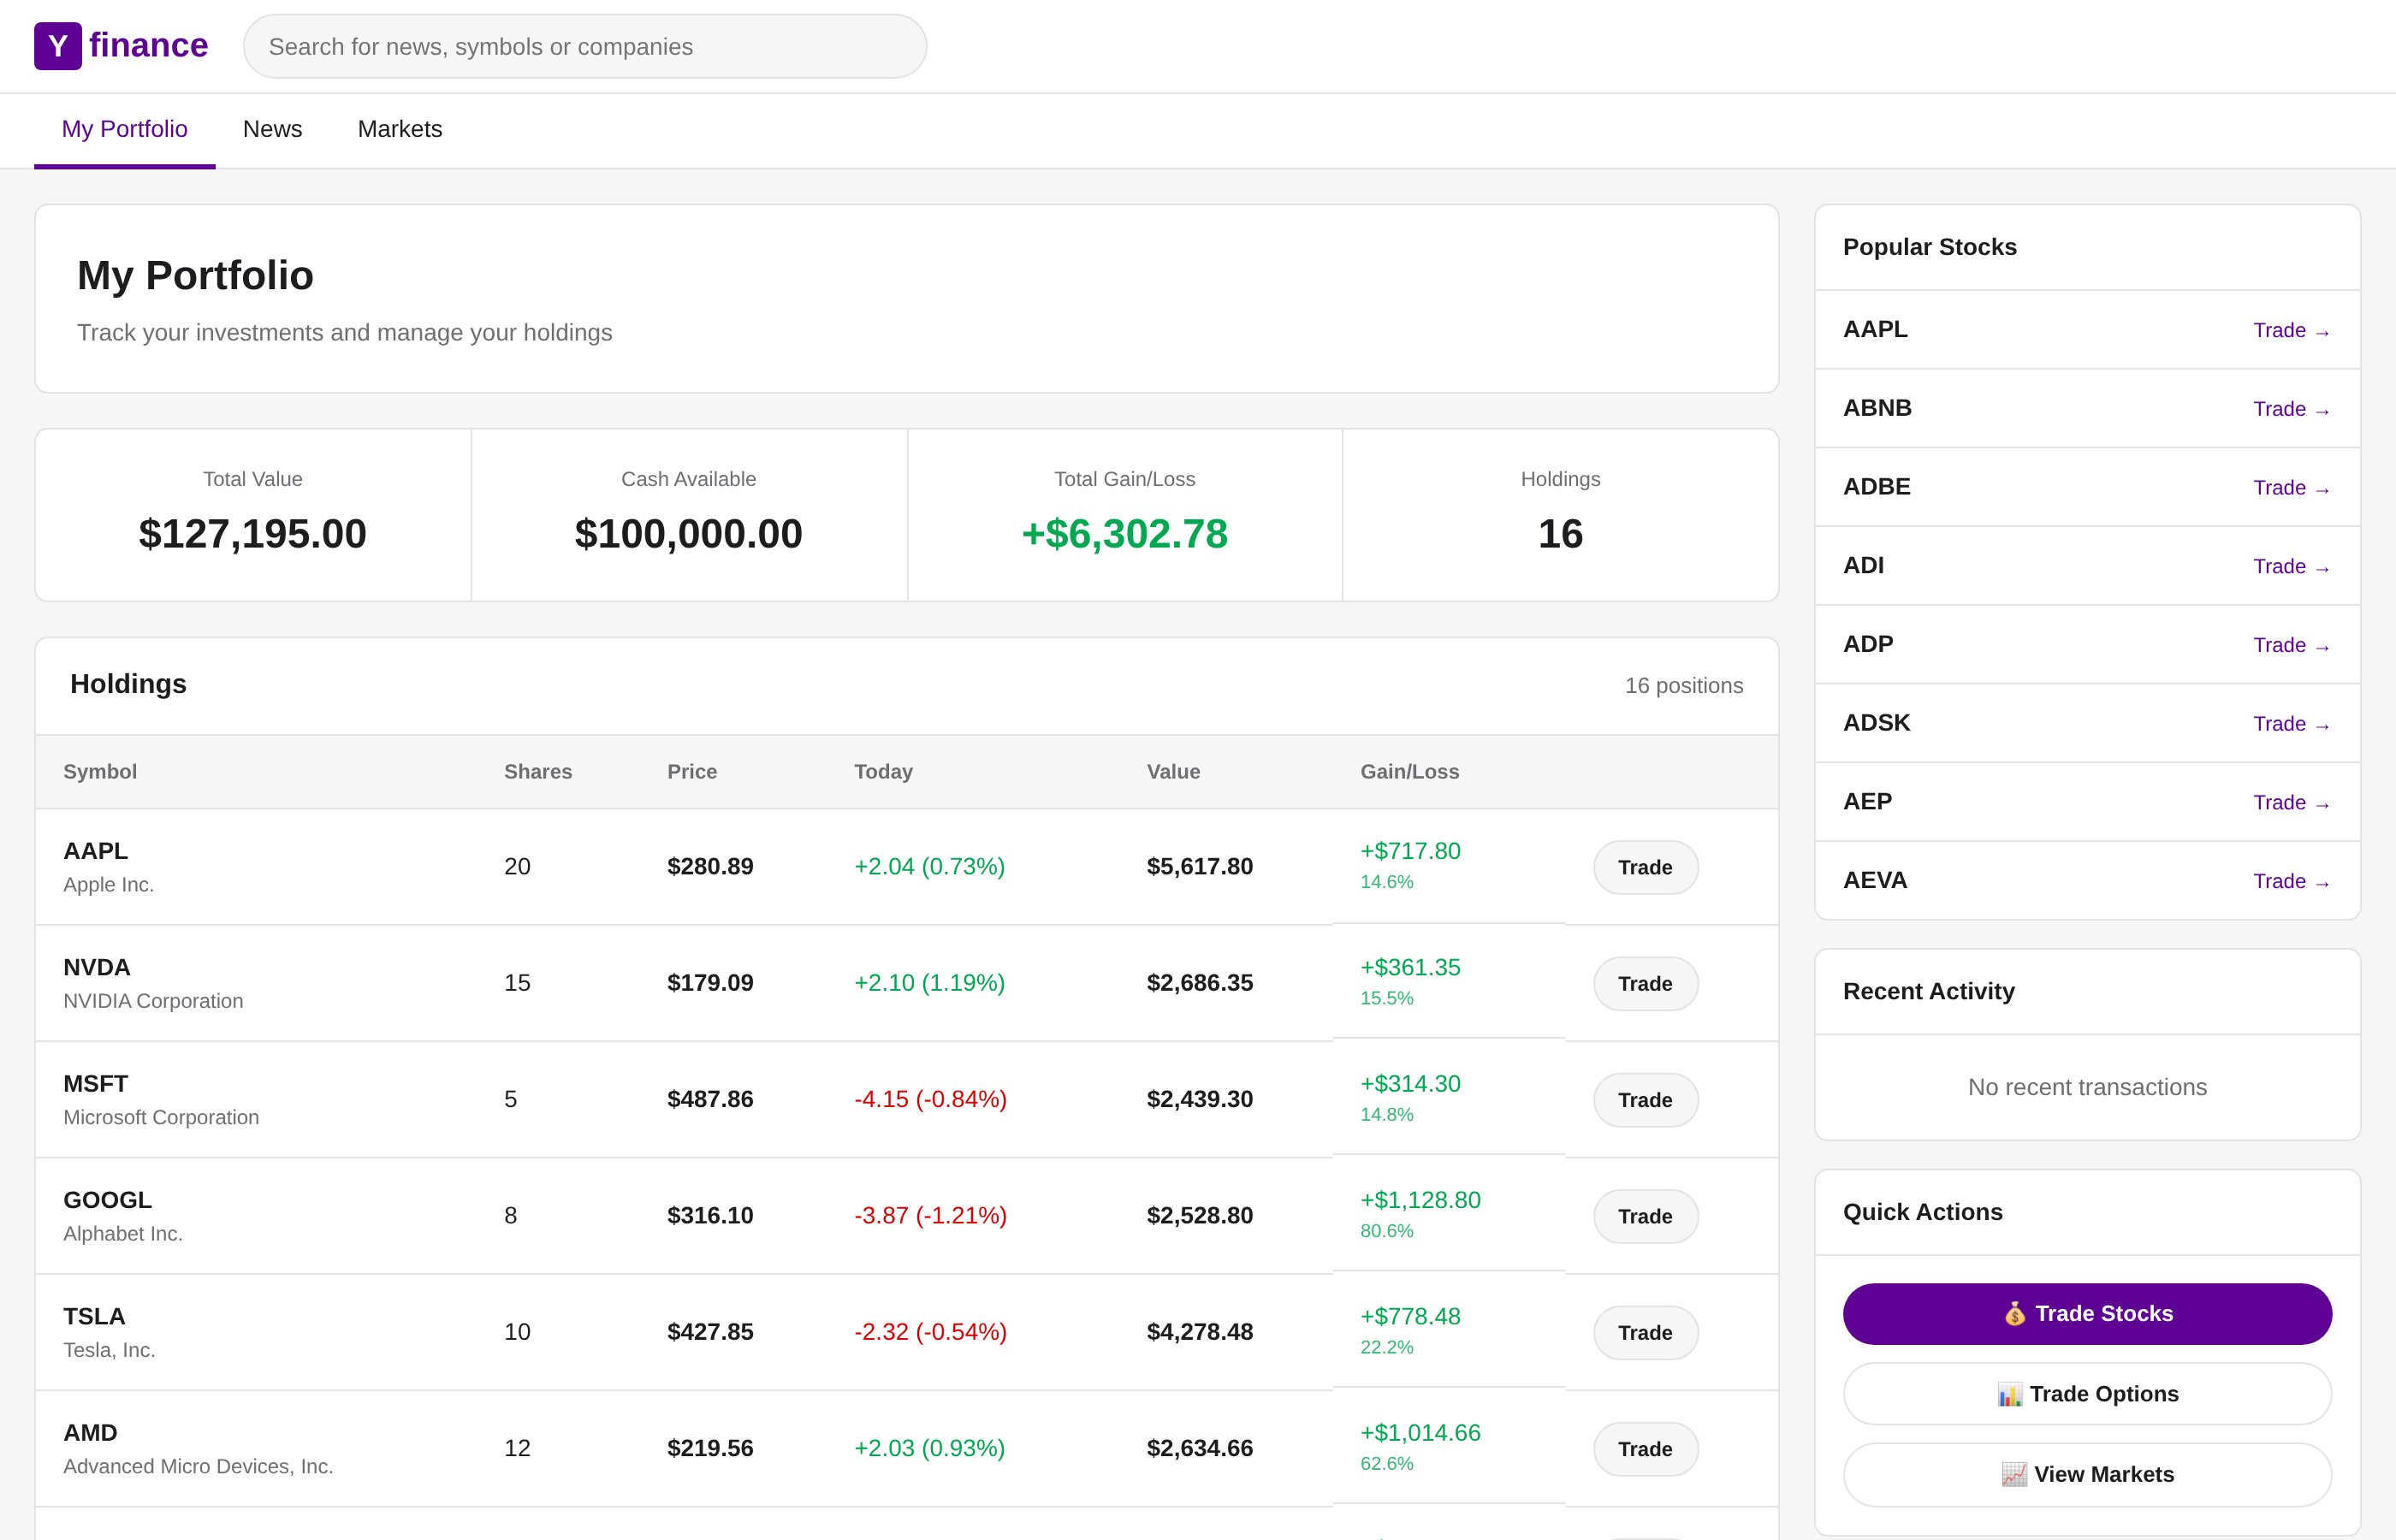The width and height of the screenshot is (2396, 1540).
Task: Open Trade link for popular stock AAPL
Action: tap(2291, 330)
